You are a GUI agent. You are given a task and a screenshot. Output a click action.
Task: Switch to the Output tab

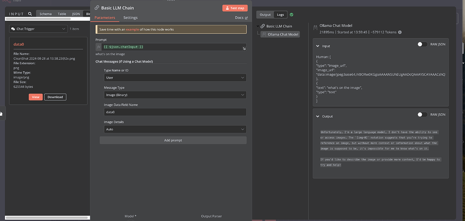click(265, 15)
